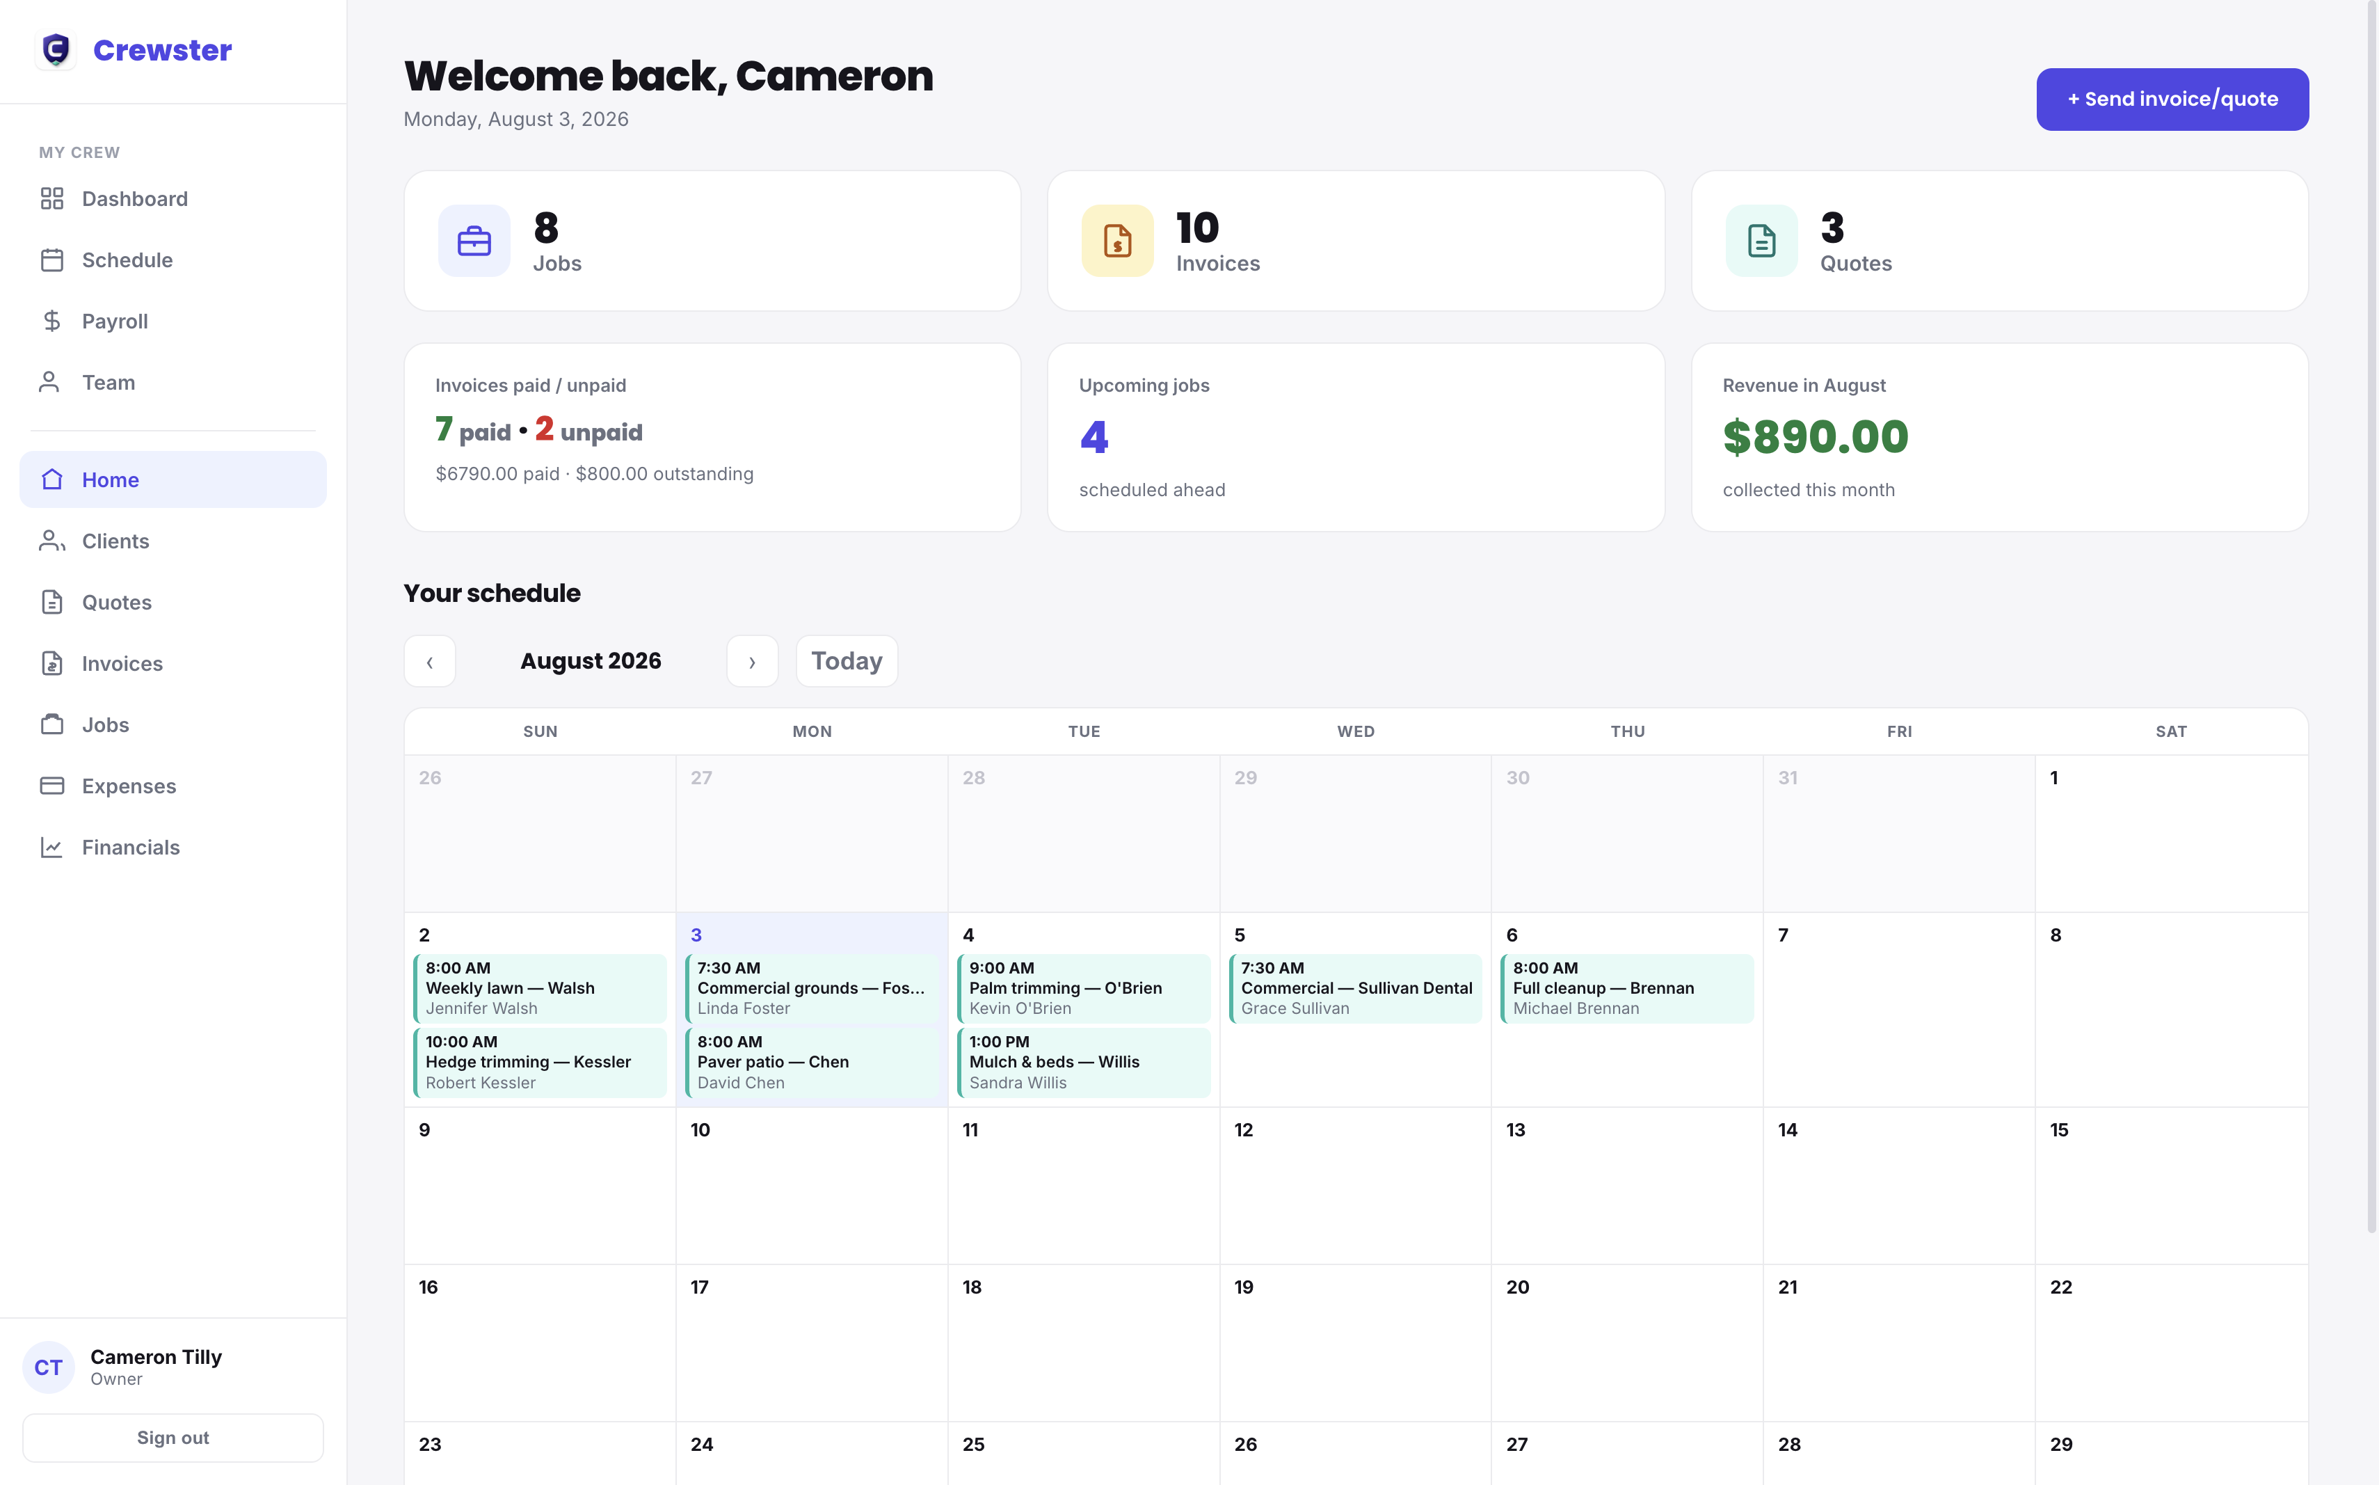This screenshot has width=2379, height=1485.
Task: Open Dashboard in the sidebar
Action: tap(173, 198)
